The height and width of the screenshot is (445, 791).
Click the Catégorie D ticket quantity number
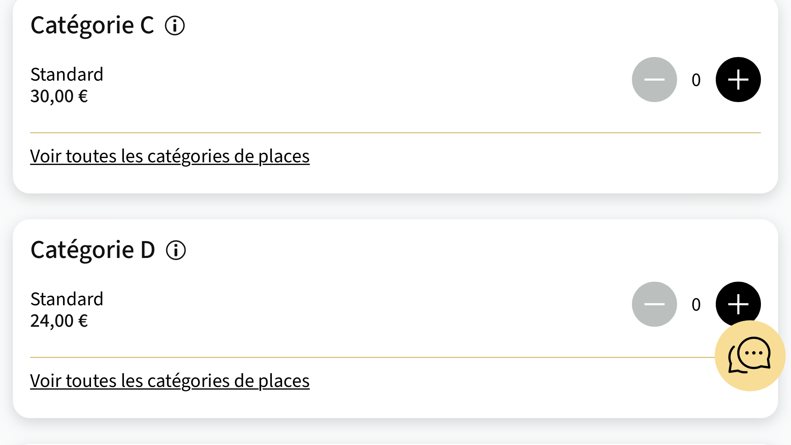(696, 305)
